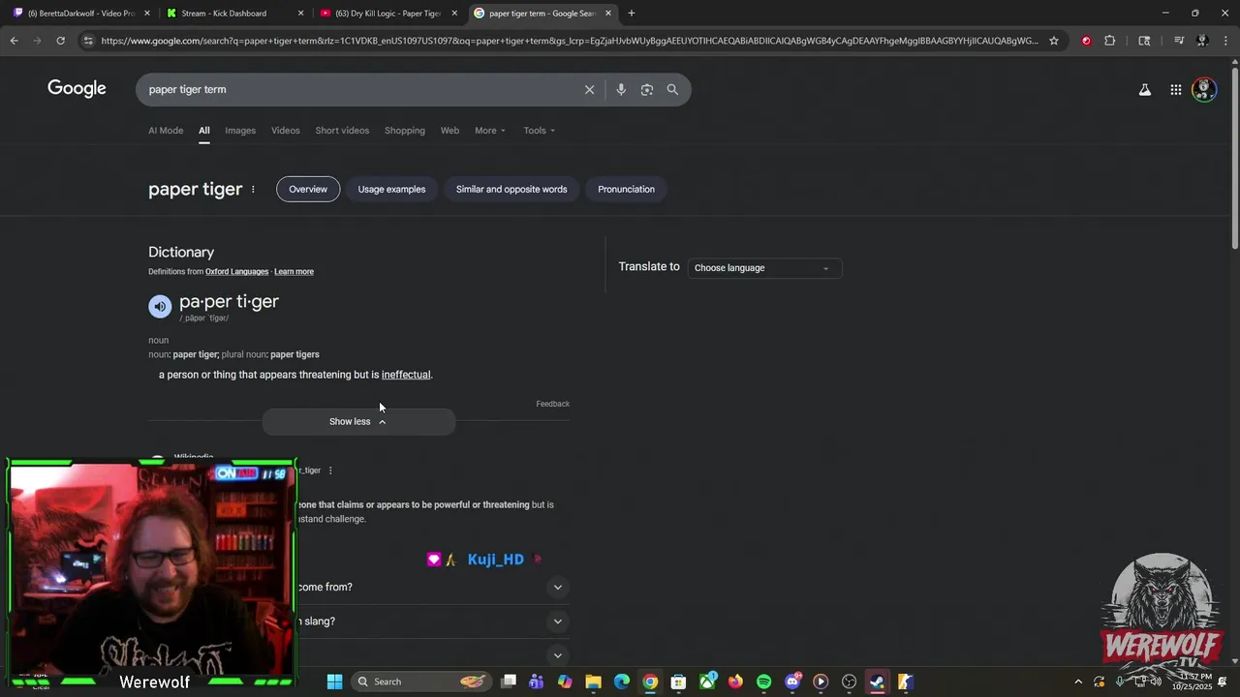1240x697 pixels.
Task: Open File Explorer from the taskbar
Action: click(594, 682)
